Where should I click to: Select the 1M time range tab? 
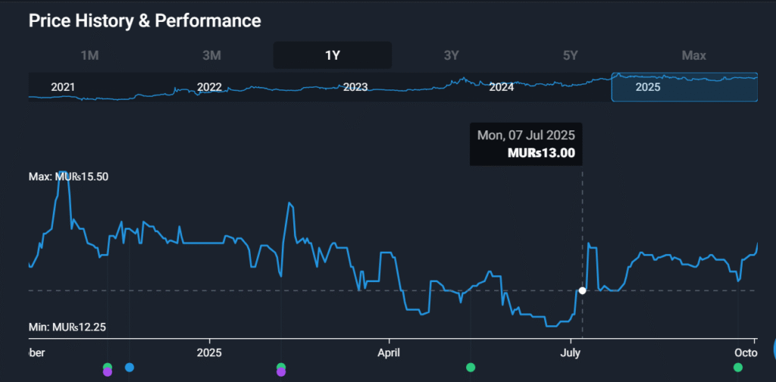pyautogui.click(x=89, y=55)
